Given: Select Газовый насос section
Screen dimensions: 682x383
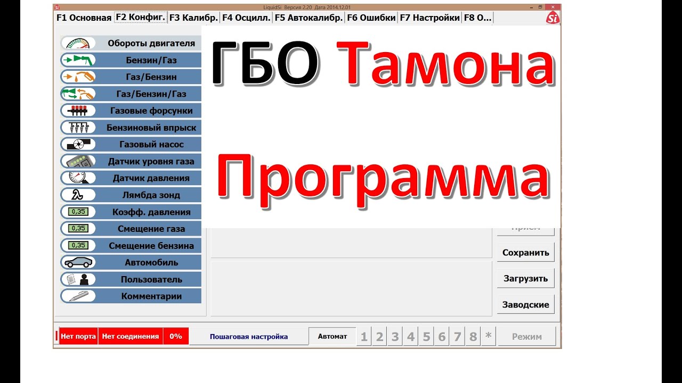Looking at the screenshot, I should click(131, 144).
